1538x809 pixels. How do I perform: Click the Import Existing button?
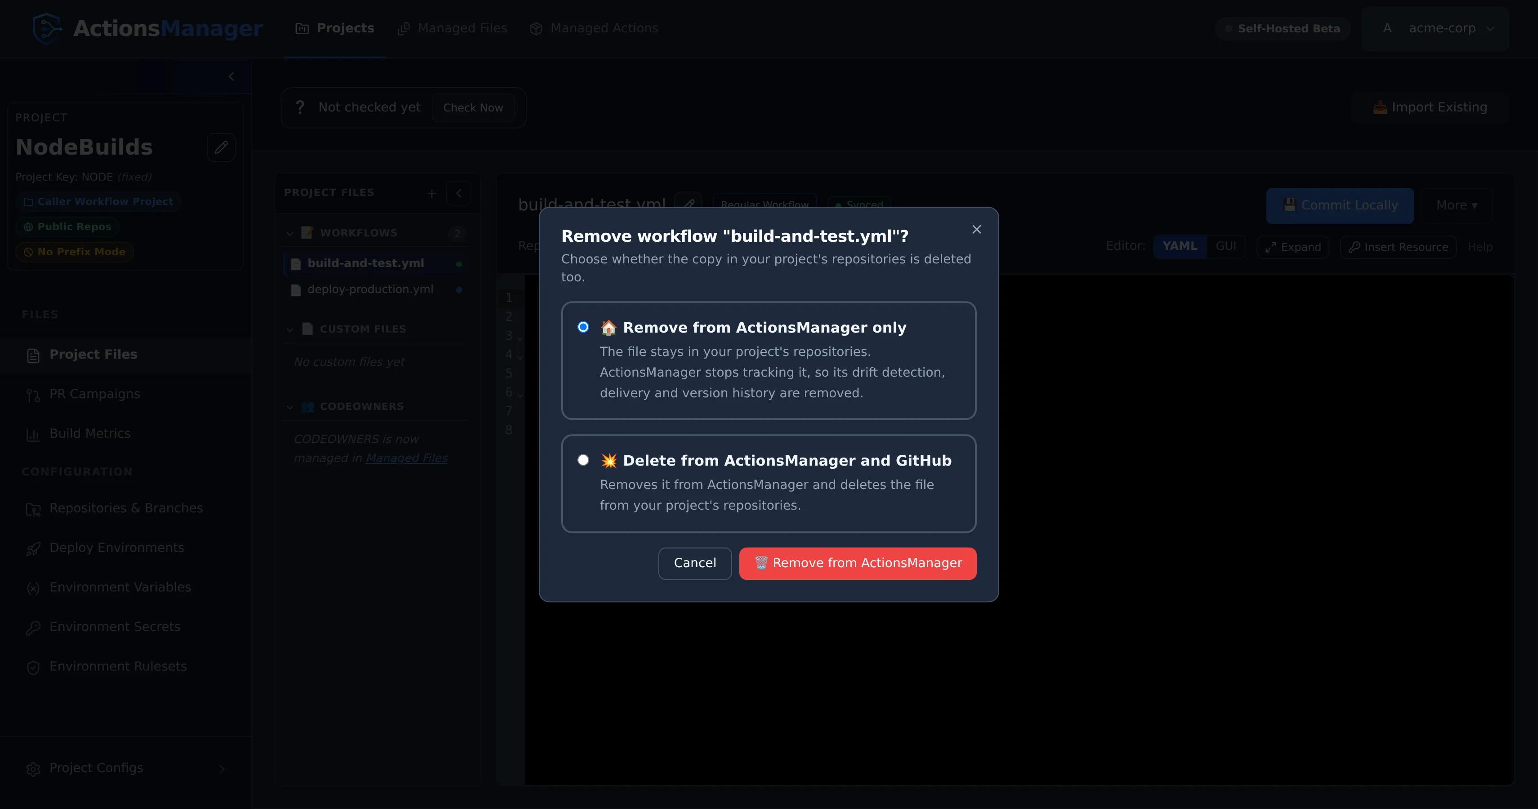point(1430,107)
